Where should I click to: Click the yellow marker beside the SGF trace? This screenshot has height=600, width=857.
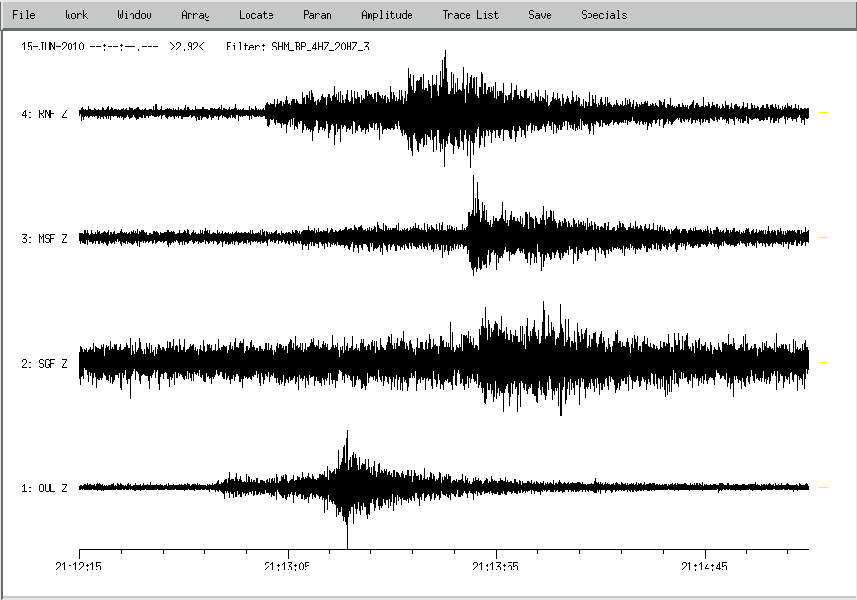pyautogui.click(x=823, y=363)
